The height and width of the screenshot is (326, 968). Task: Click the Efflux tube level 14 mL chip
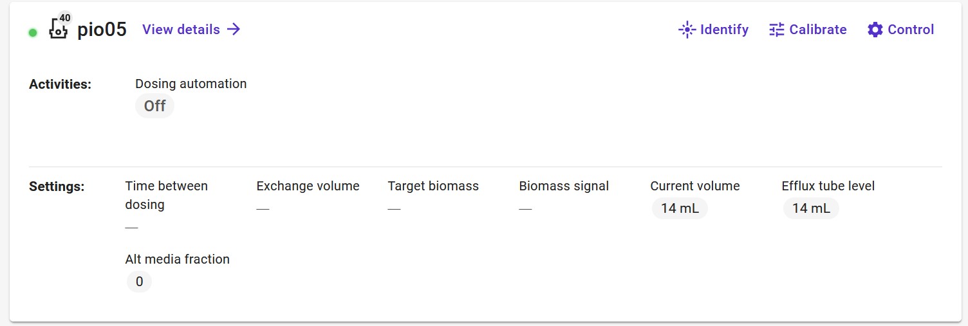tap(811, 208)
